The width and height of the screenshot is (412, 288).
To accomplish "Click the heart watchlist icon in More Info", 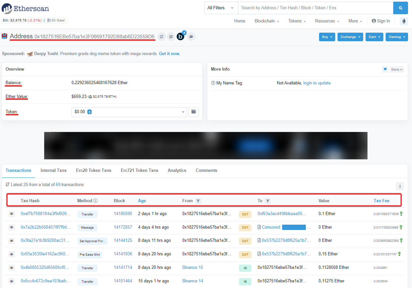I will click(385, 69).
